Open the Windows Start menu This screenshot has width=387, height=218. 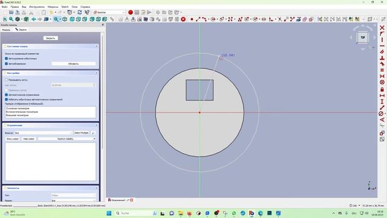pos(109,213)
